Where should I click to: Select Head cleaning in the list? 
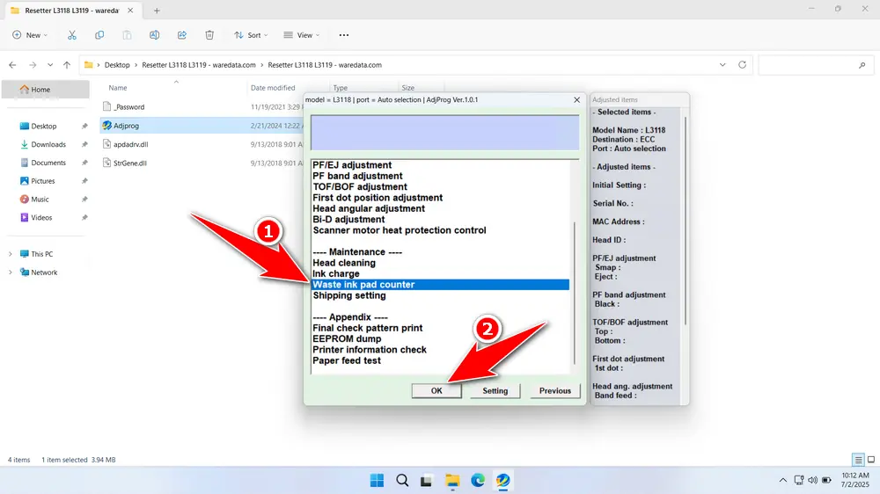[x=344, y=263]
